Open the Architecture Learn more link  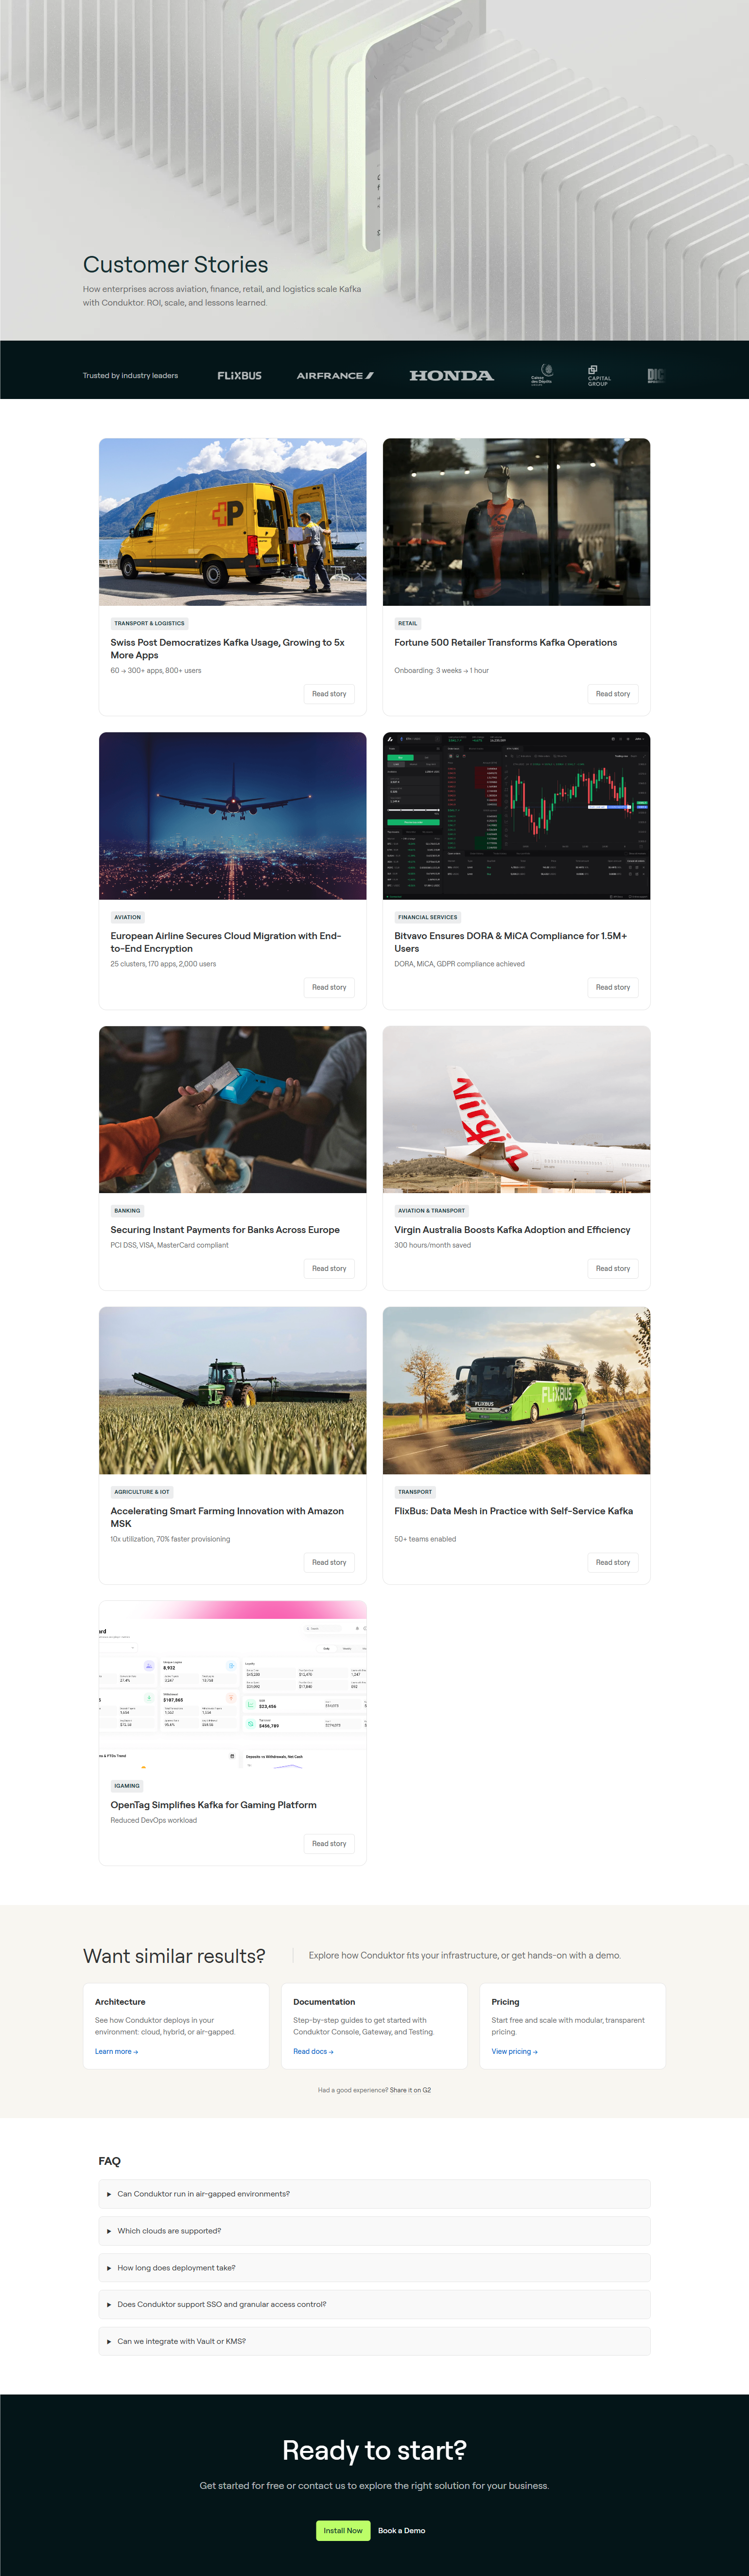(x=116, y=2051)
